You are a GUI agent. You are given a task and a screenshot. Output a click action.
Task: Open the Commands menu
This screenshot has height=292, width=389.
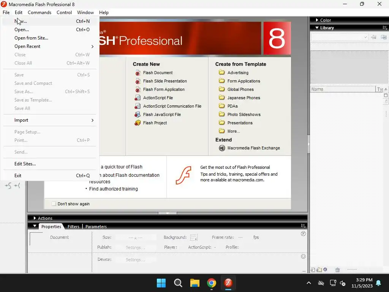(40, 13)
